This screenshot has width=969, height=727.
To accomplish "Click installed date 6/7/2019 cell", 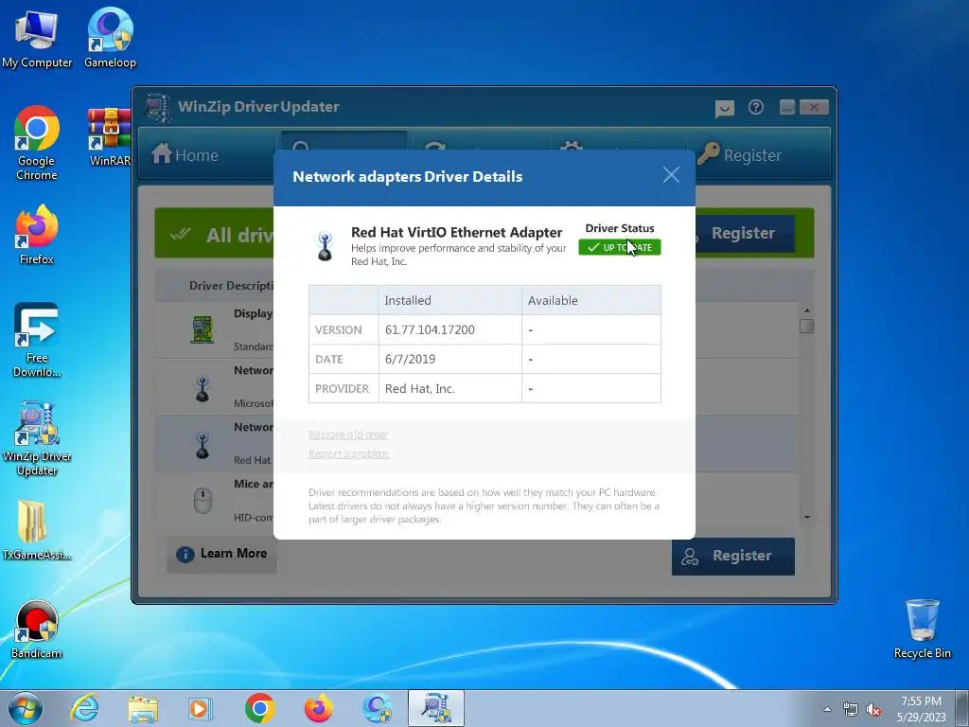I will [449, 359].
